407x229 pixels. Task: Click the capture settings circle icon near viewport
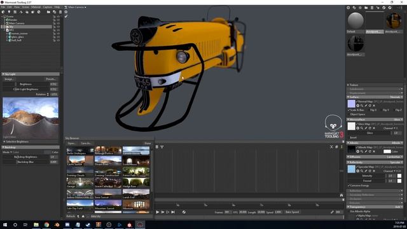(66, 12)
